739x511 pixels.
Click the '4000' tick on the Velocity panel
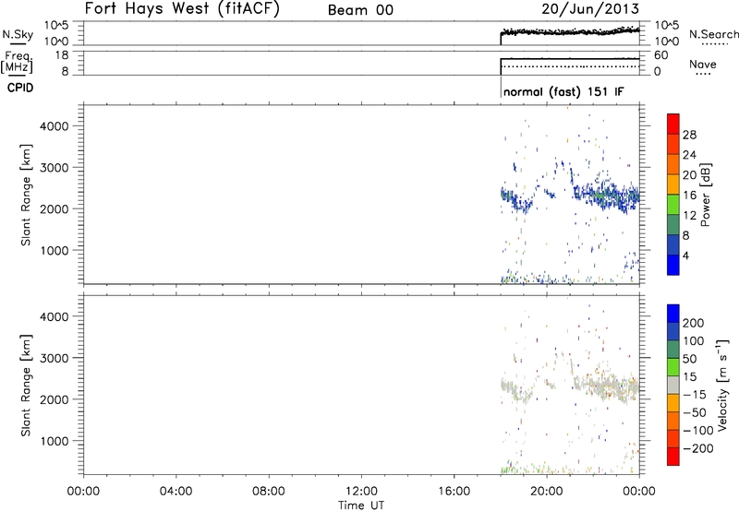55,316
